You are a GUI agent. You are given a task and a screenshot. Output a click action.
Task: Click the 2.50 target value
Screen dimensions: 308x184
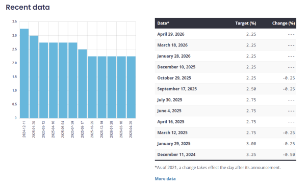(251, 89)
